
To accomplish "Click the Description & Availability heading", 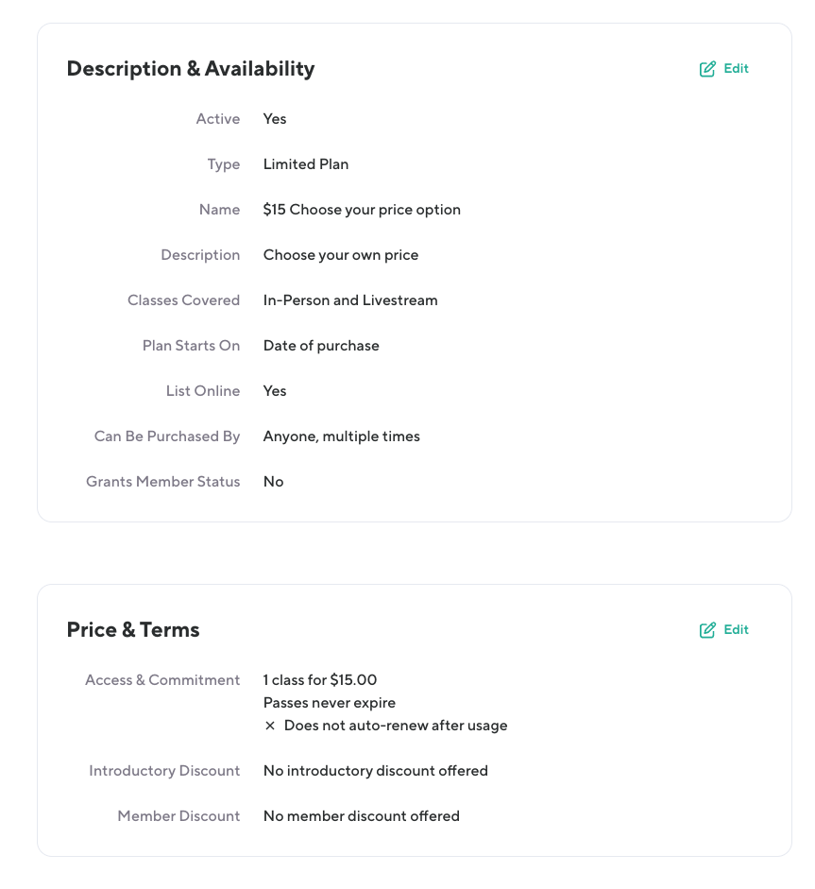I will point(191,69).
